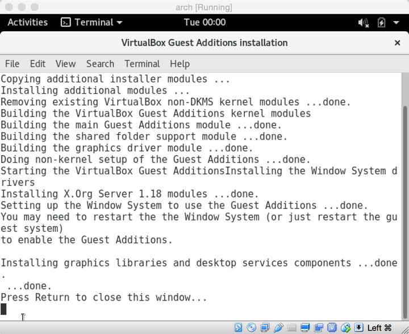
Task: Click the terminal cursor block at the prompt
Action: [3, 309]
